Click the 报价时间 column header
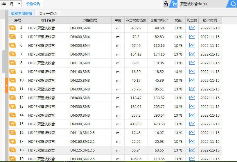Screen dimensions: 237x162 (210, 20)
